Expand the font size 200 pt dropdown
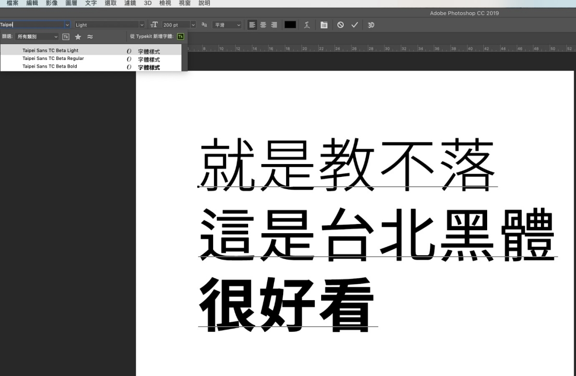The image size is (576, 376). coord(193,25)
